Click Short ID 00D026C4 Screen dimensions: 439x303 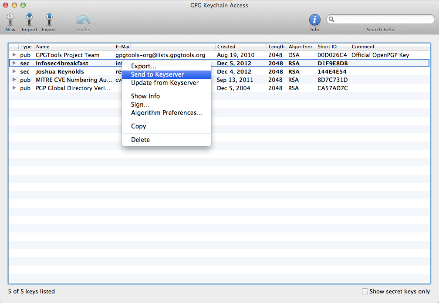coord(332,55)
